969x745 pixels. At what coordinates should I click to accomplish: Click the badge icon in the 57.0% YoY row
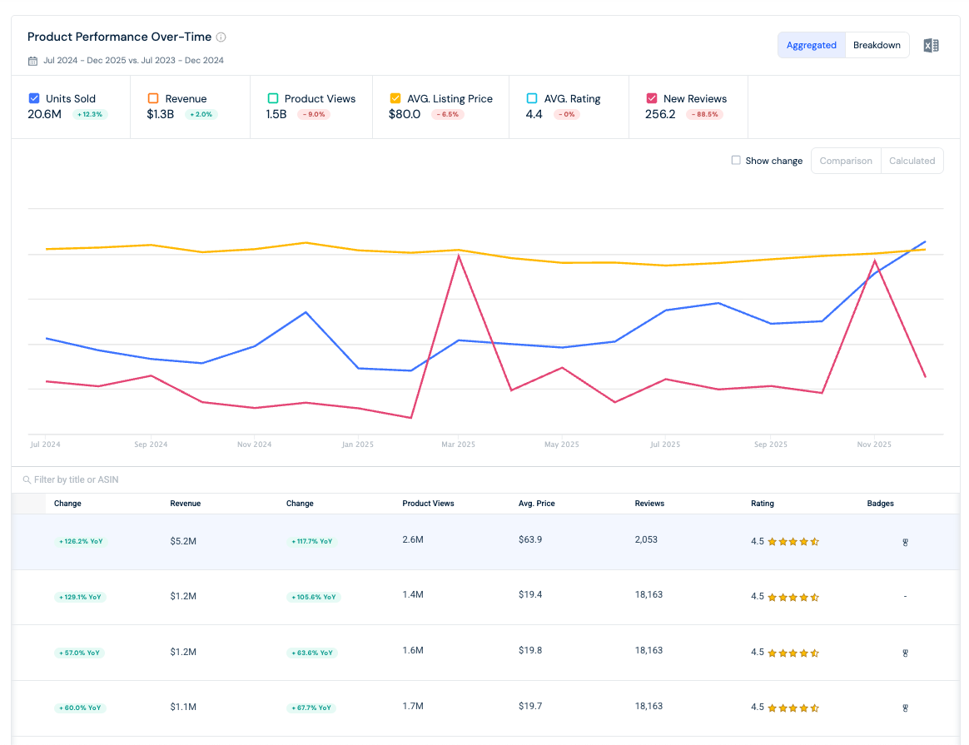pyautogui.click(x=905, y=653)
